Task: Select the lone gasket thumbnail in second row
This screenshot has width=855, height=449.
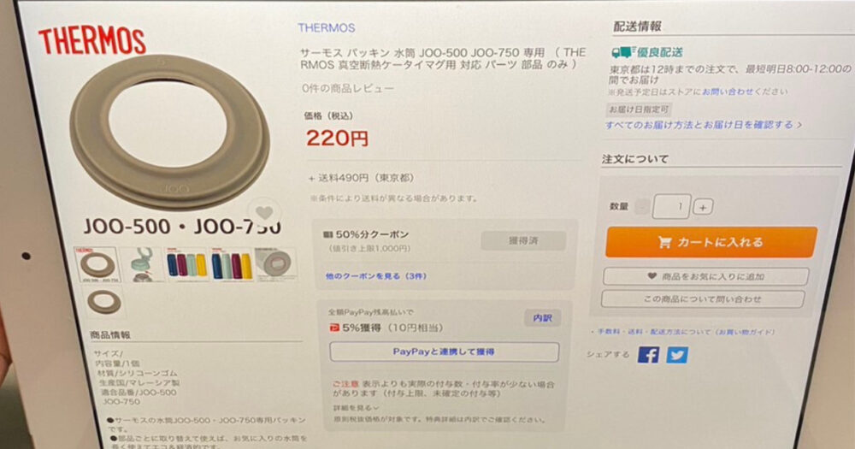Action: 104,302
